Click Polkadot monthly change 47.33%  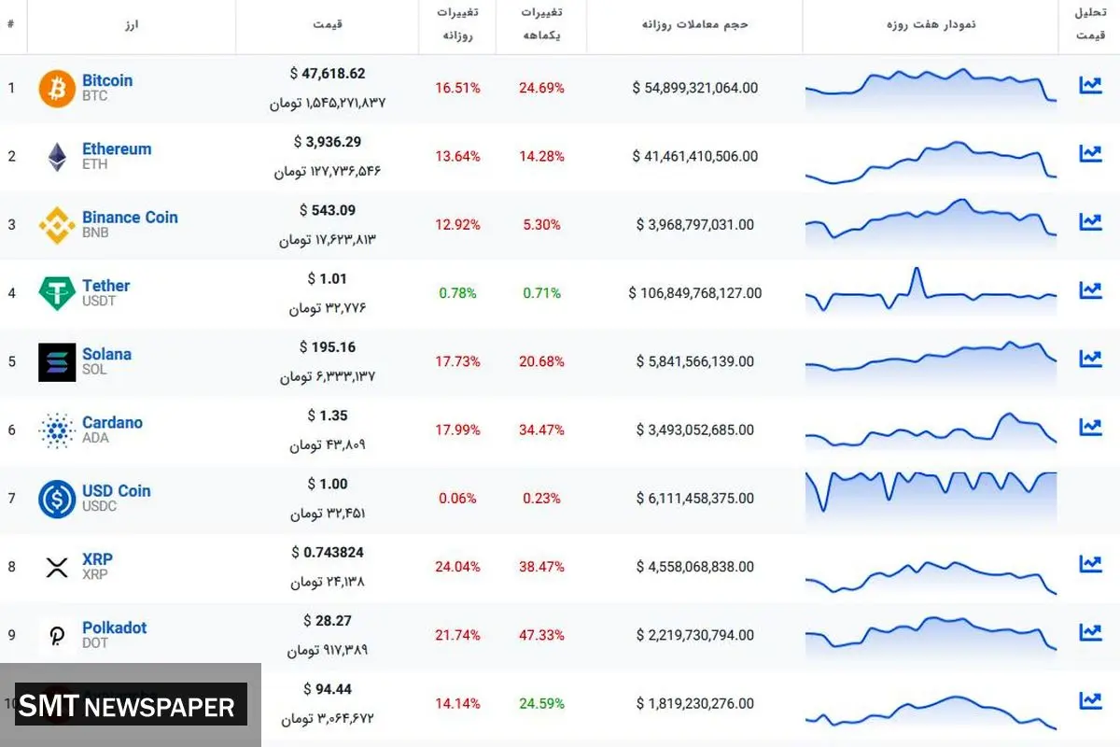(541, 635)
